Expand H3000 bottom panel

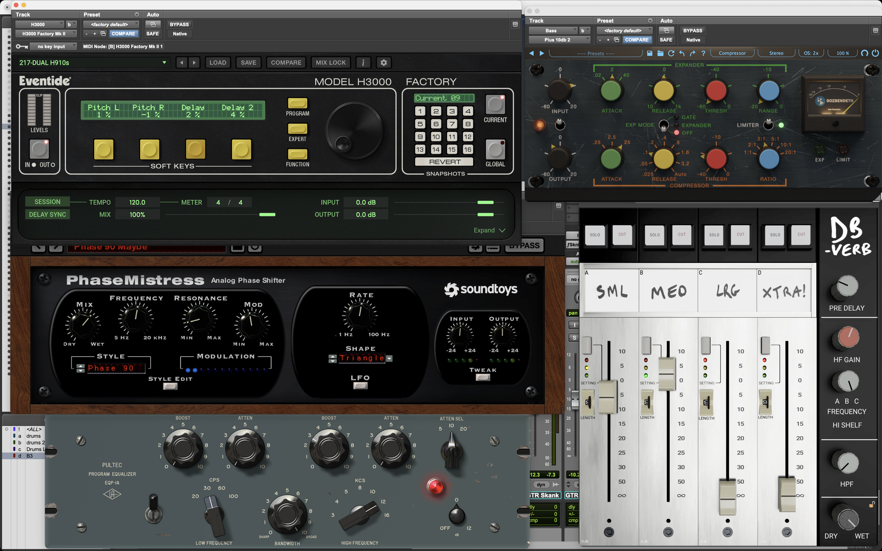click(489, 230)
